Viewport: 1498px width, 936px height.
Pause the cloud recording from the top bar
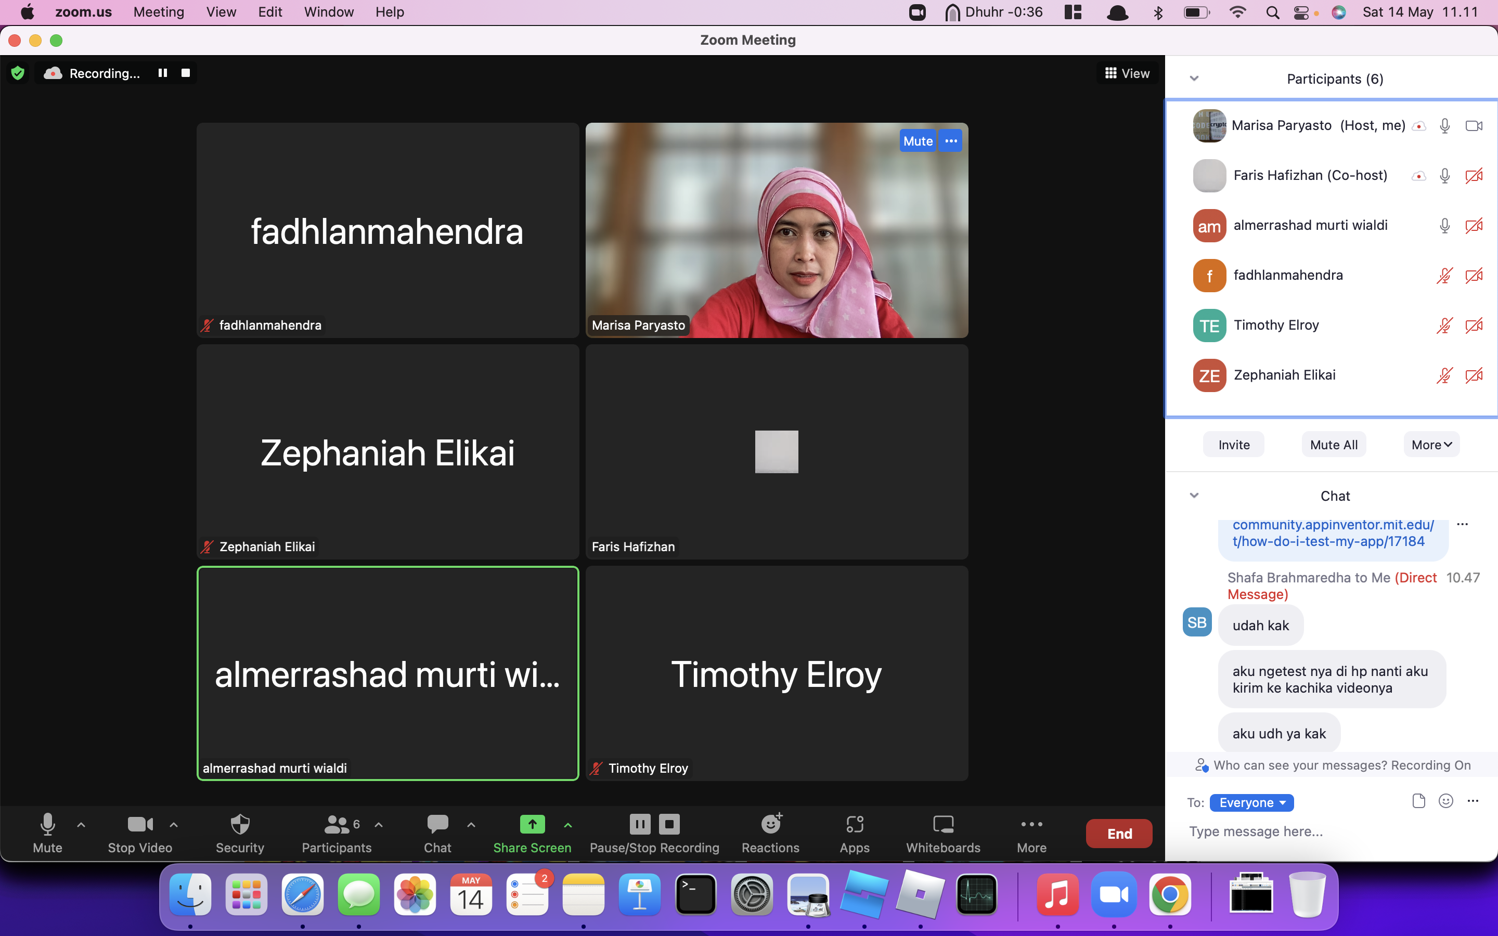(163, 73)
